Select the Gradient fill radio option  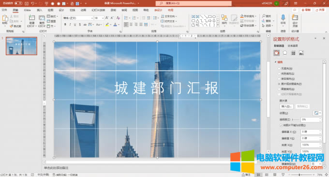point(279,79)
